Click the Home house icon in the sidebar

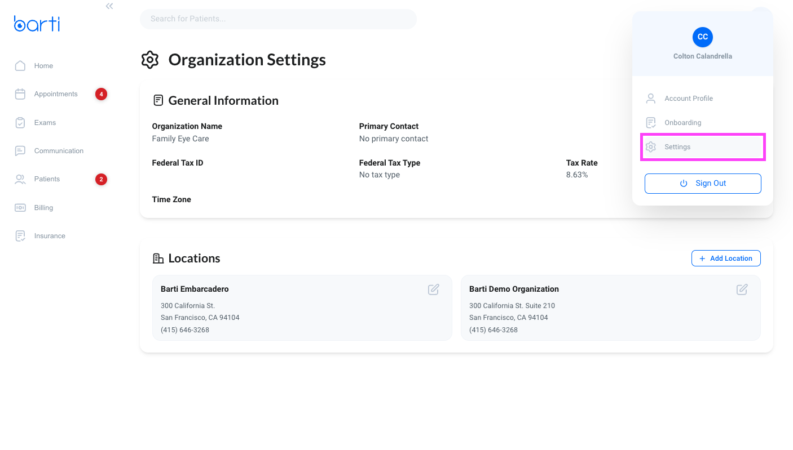point(20,66)
